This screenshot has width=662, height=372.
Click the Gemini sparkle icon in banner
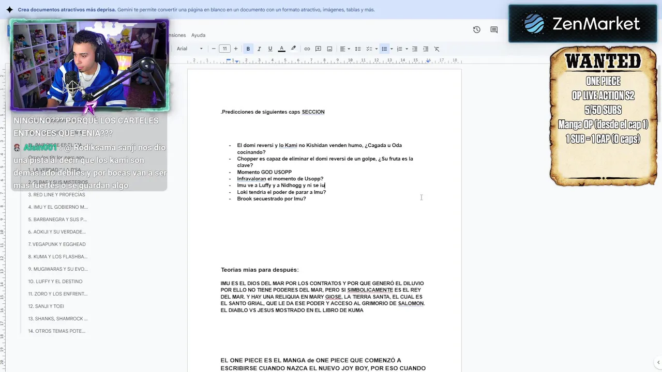pos(9,10)
